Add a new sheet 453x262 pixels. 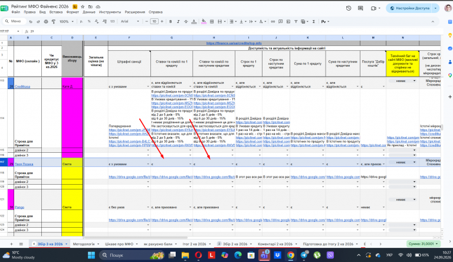click(x=11, y=244)
